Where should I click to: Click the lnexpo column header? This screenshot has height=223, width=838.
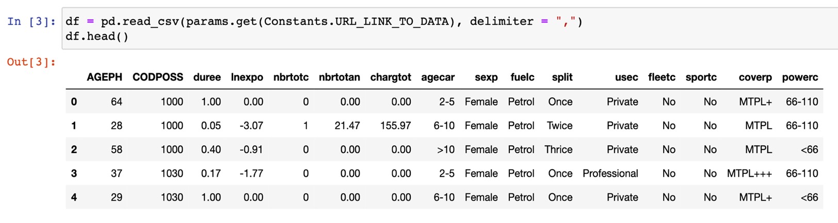(247, 77)
